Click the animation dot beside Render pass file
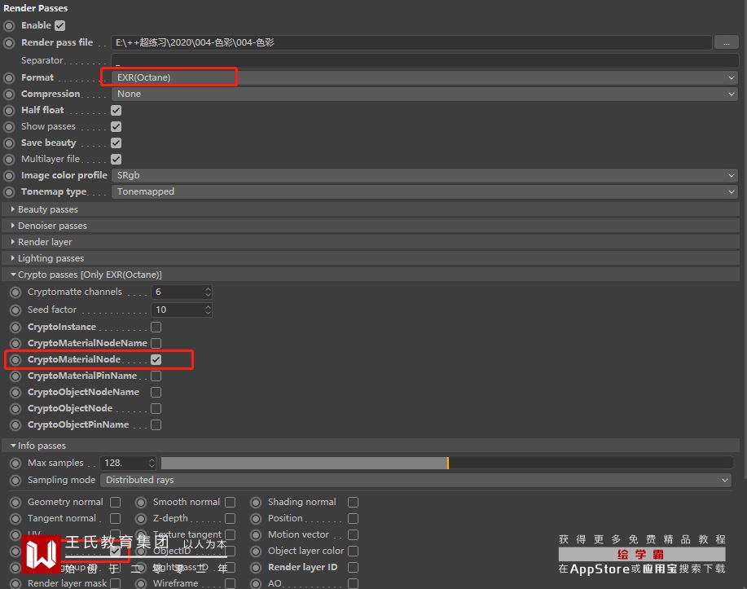Viewport: 747px width, 589px height. 9,43
